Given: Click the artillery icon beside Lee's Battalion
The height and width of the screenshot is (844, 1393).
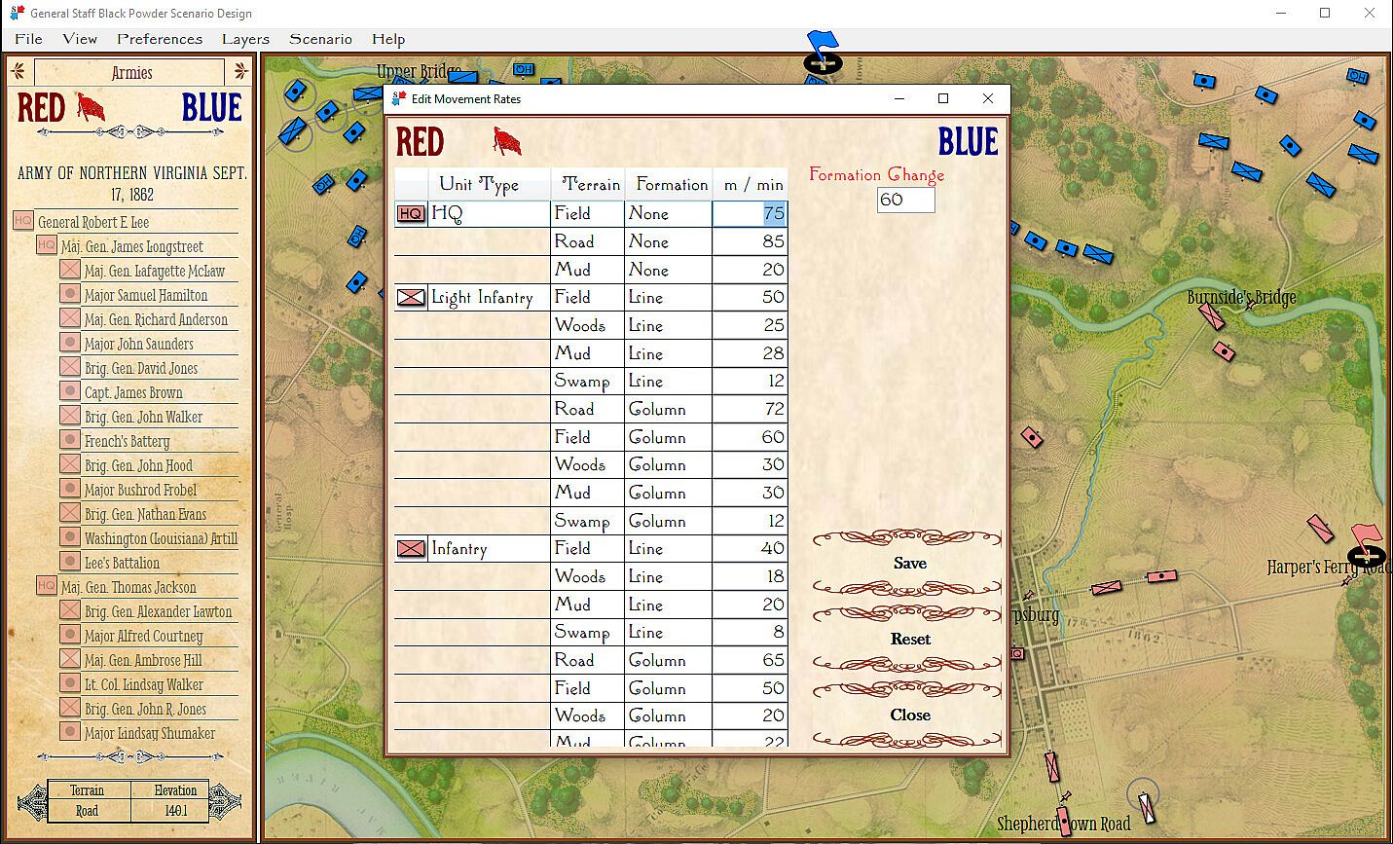Looking at the screenshot, I should pos(70,562).
